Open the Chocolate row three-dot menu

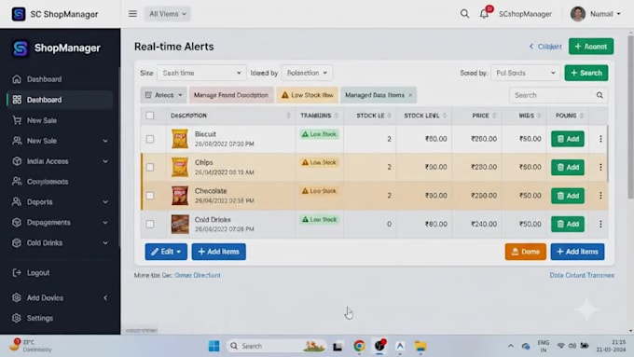(600, 196)
